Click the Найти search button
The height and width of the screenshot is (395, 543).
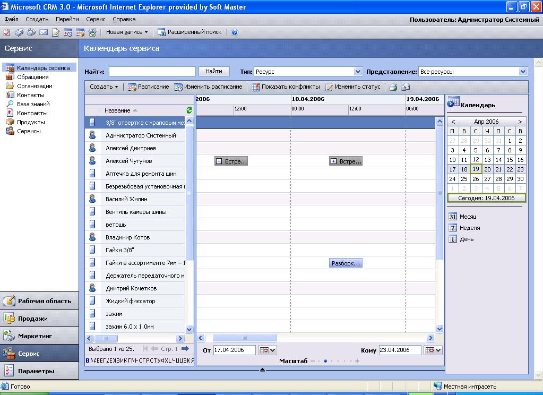[214, 71]
